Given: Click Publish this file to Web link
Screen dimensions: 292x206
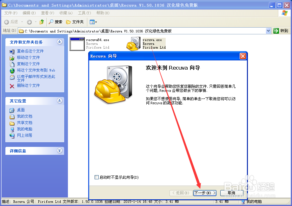Looking at the screenshot, I should (x=36, y=70).
